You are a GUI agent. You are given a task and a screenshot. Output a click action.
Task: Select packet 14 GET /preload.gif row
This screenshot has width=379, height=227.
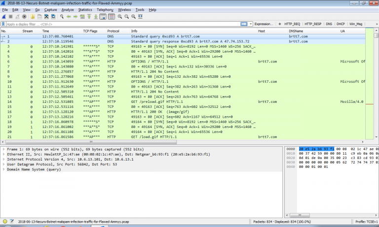coord(183,101)
